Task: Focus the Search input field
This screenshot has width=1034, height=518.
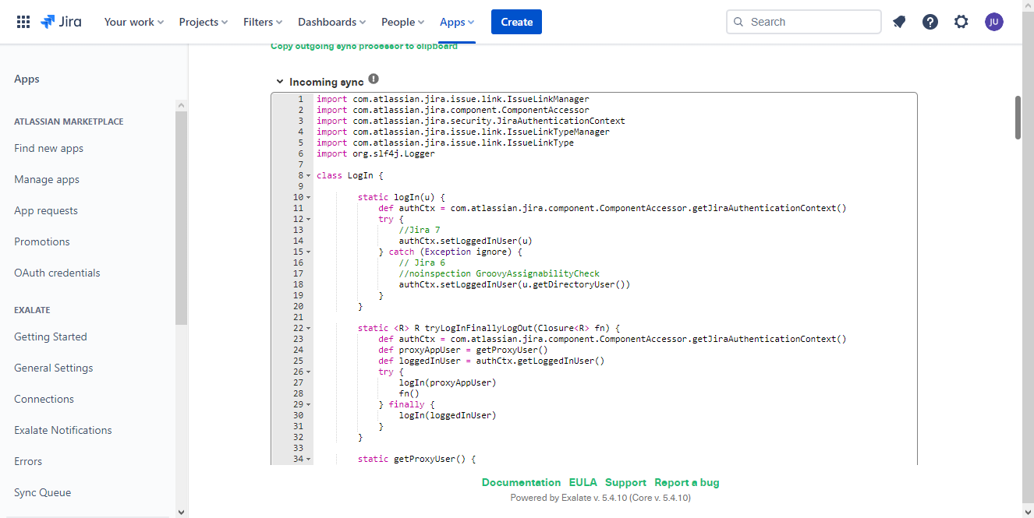Action: (804, 22)
